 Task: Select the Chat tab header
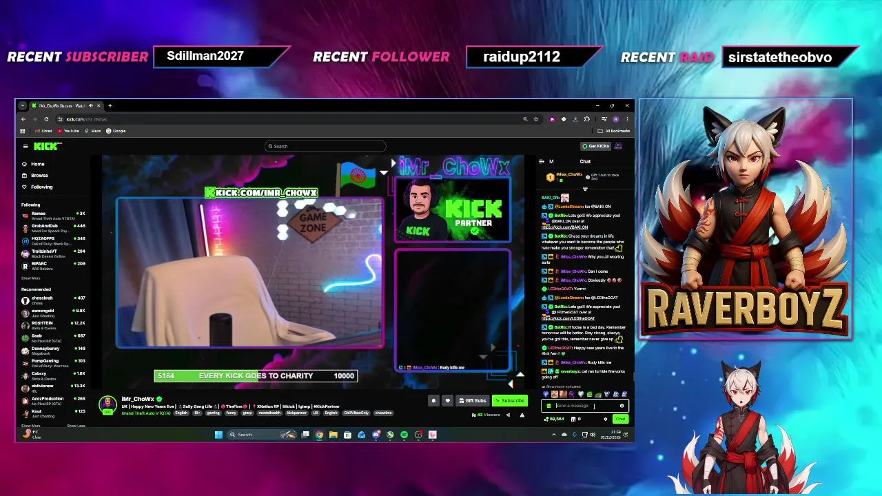(x=585, y=162)
